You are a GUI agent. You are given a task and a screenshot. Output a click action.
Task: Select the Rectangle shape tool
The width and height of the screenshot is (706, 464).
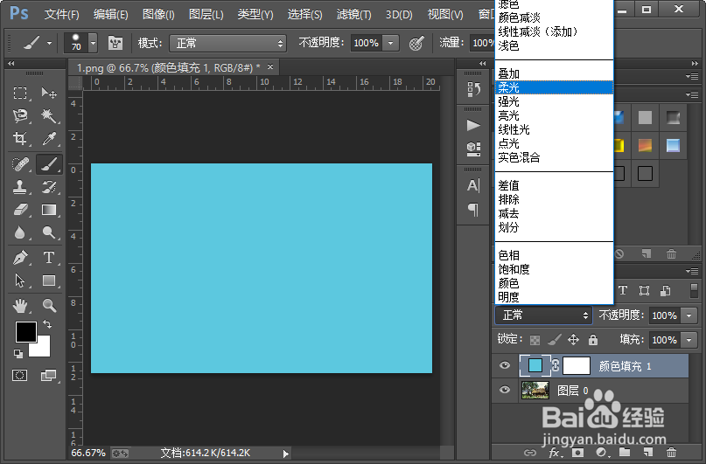[x=49, y=280]
